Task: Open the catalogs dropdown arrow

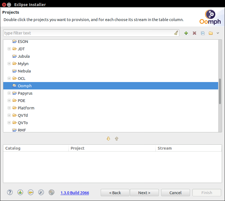Action: click(218, 33)
